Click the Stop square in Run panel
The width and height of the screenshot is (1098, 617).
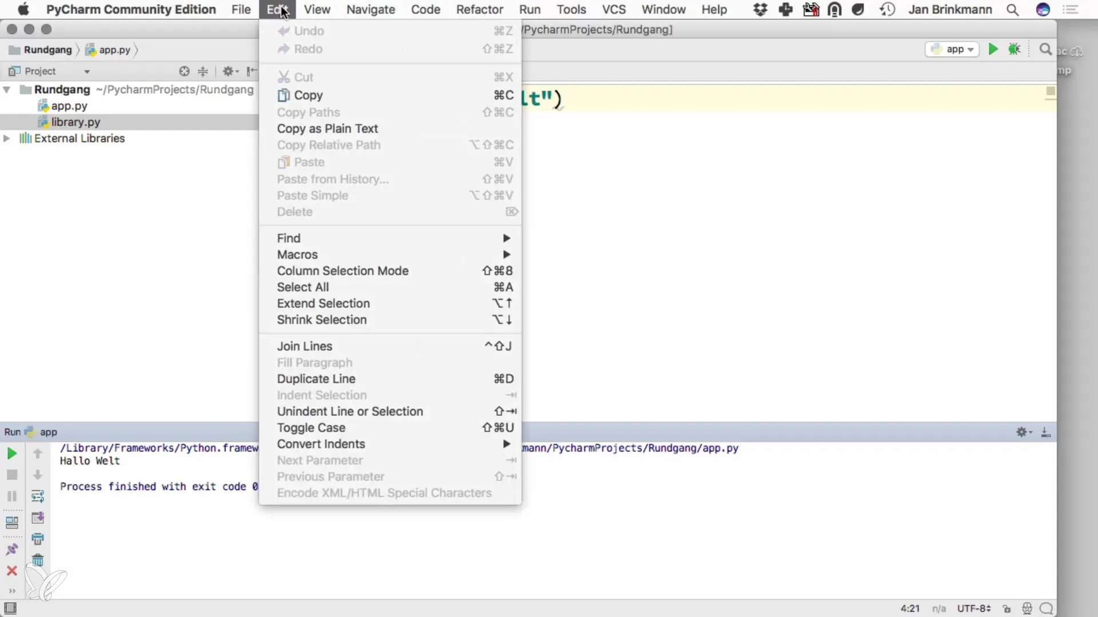point(11,475)
